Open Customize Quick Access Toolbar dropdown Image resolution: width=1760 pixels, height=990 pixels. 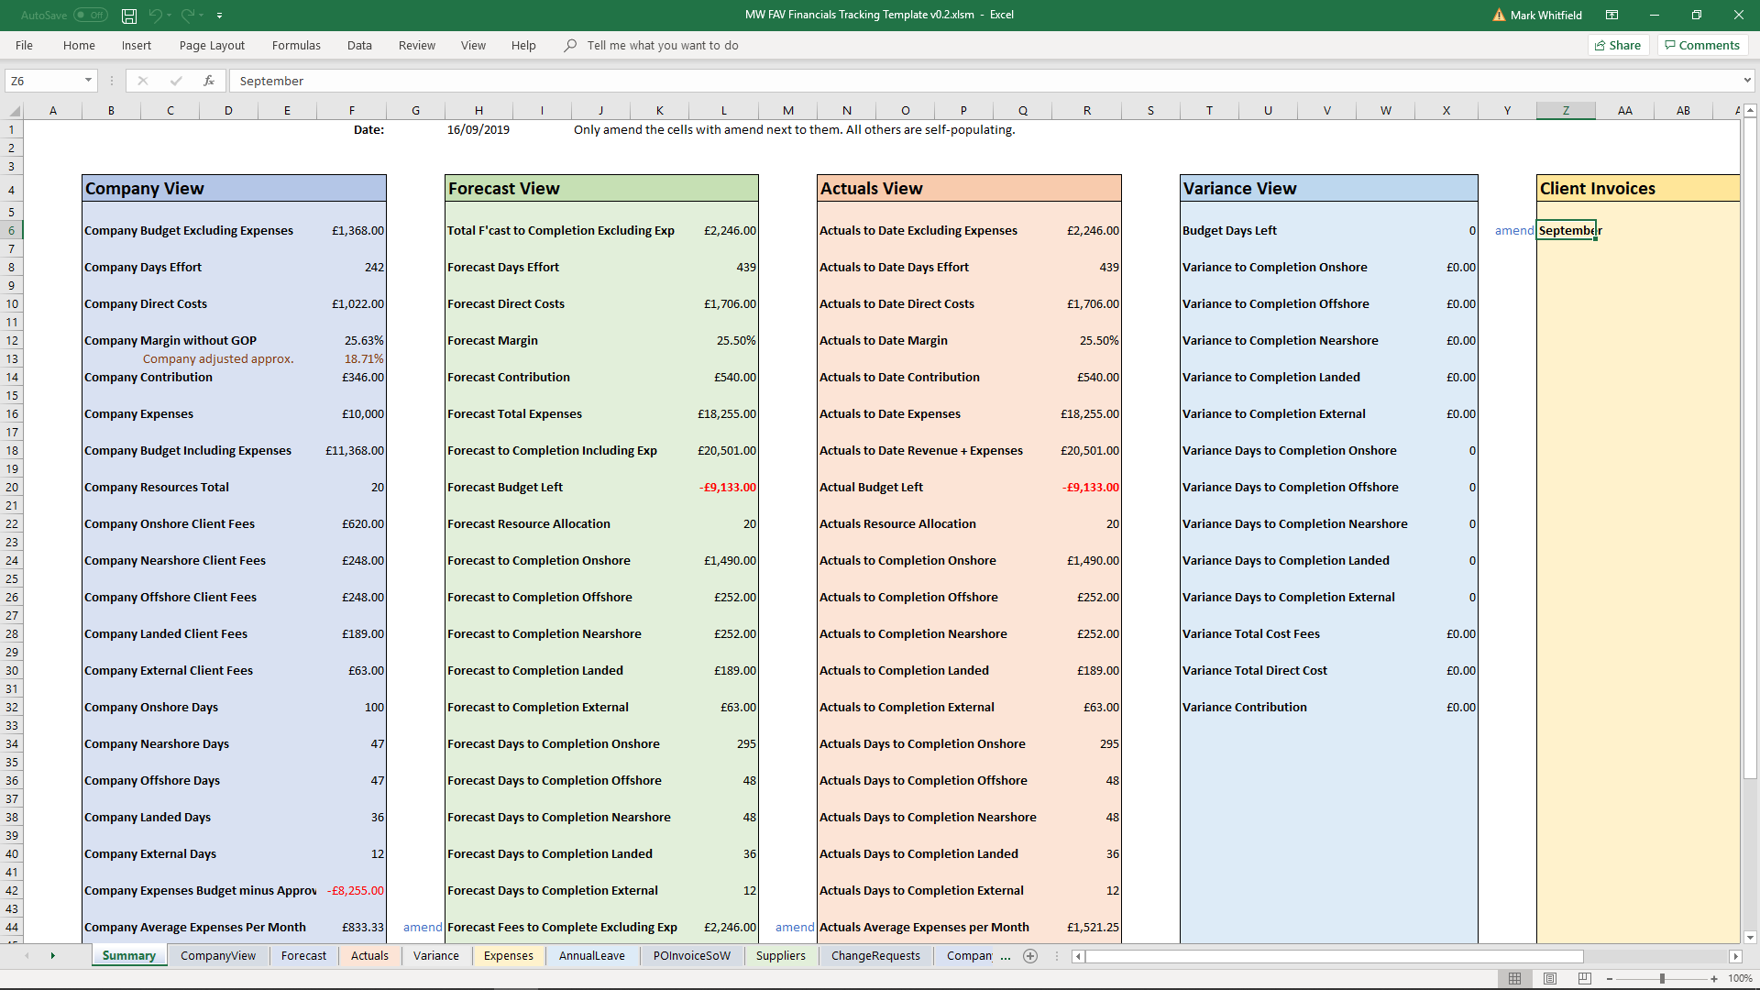point(220,16)
